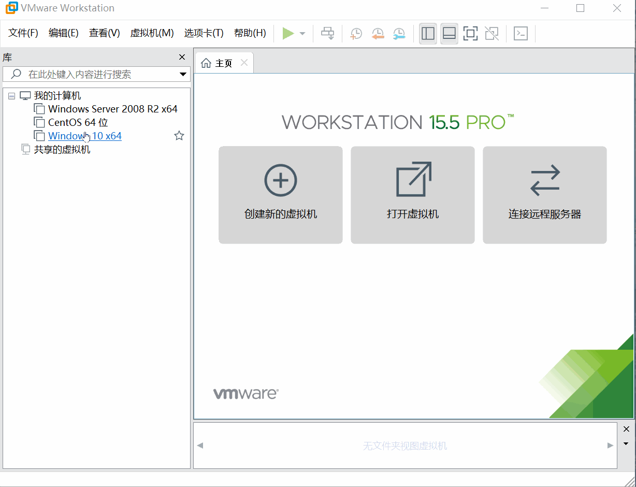Click the search magnifier icon
This screenshot has height=487, width=636.
pyautogui.click(x=17, y=74)
